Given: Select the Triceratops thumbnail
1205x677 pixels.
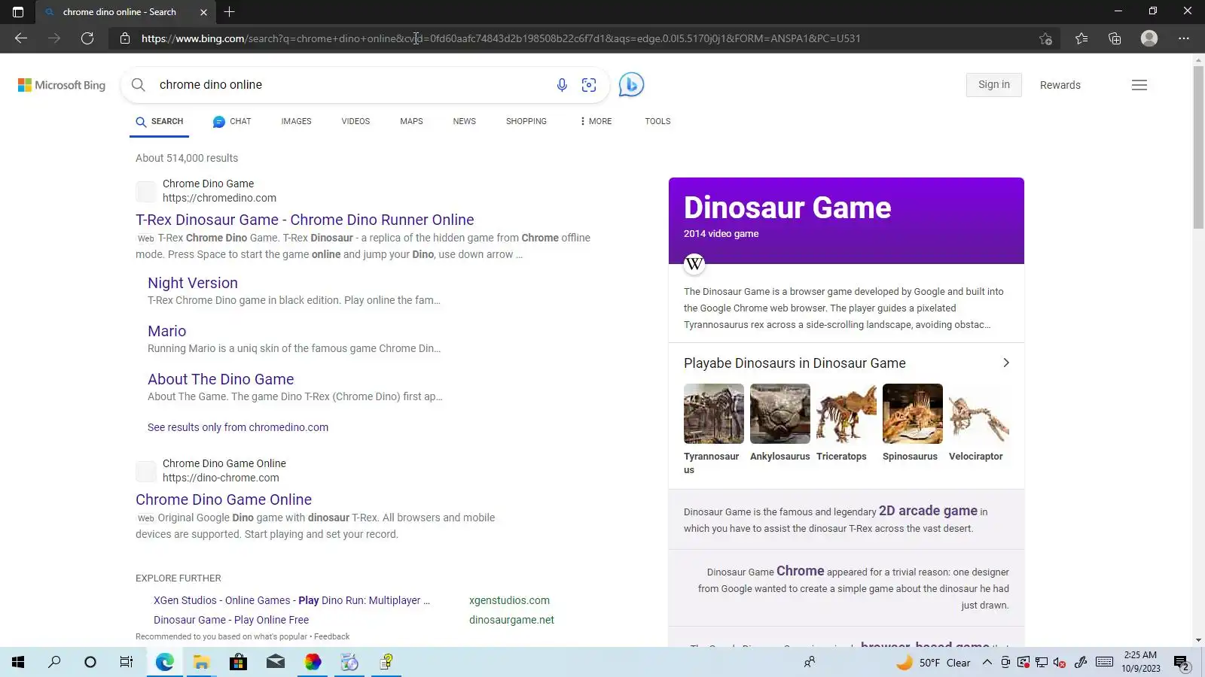Looking at the screenshot, I should click(847, 414).
